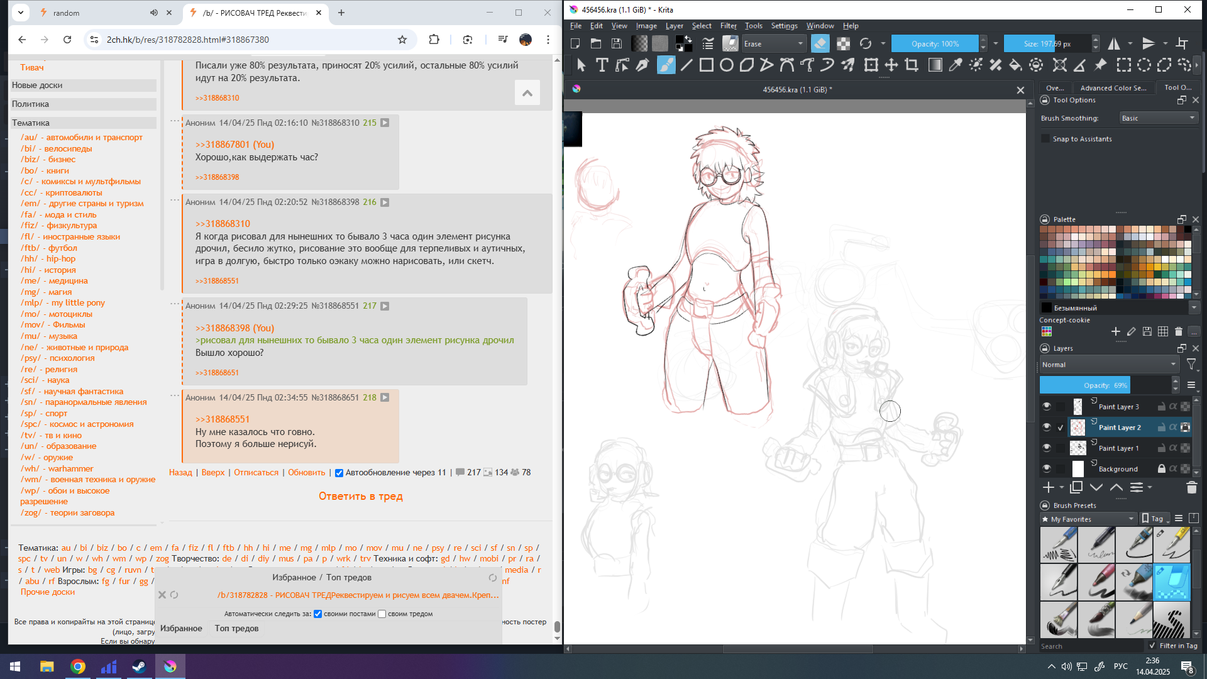1207x679 pixels.
Task: Click the Ellipse shape tool
Action: (727, 65)
